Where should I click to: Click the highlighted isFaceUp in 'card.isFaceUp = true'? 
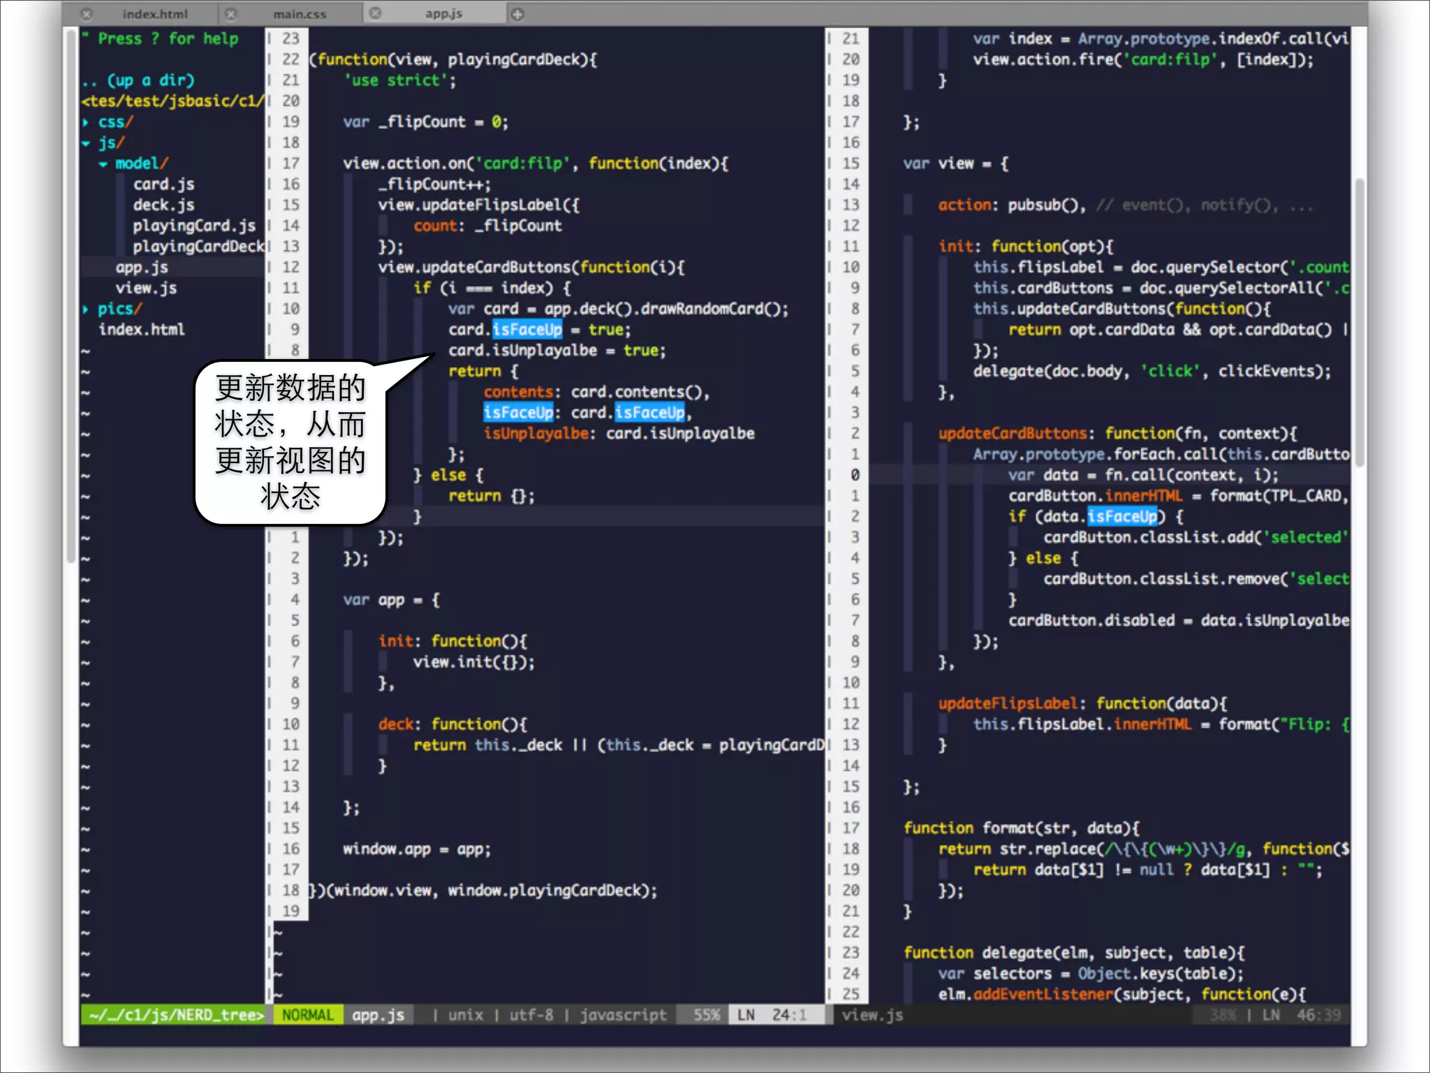tap(527, 330)
